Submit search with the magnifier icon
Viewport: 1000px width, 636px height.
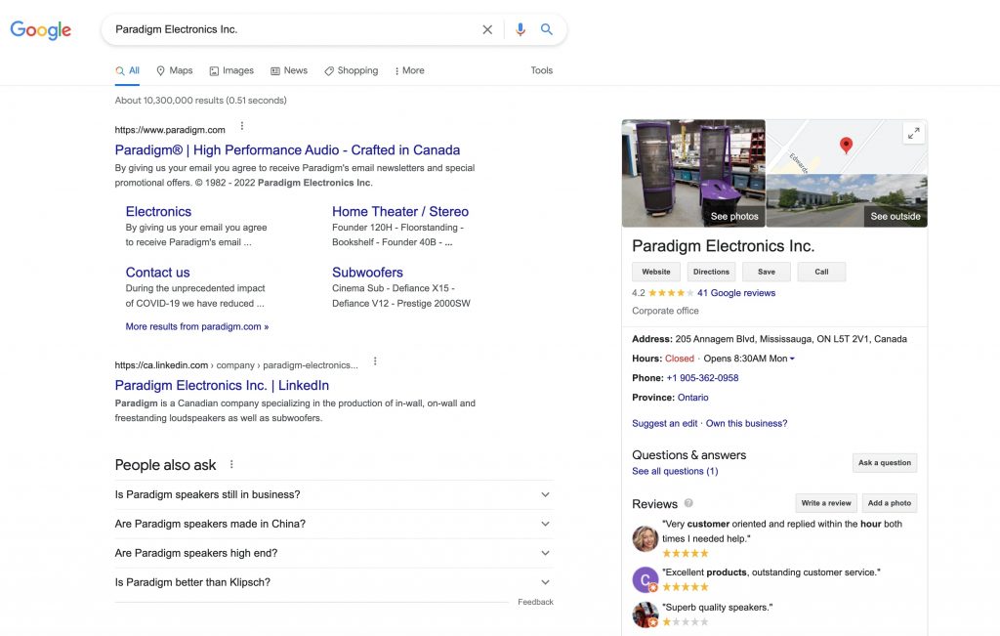(x=547, y=29)
